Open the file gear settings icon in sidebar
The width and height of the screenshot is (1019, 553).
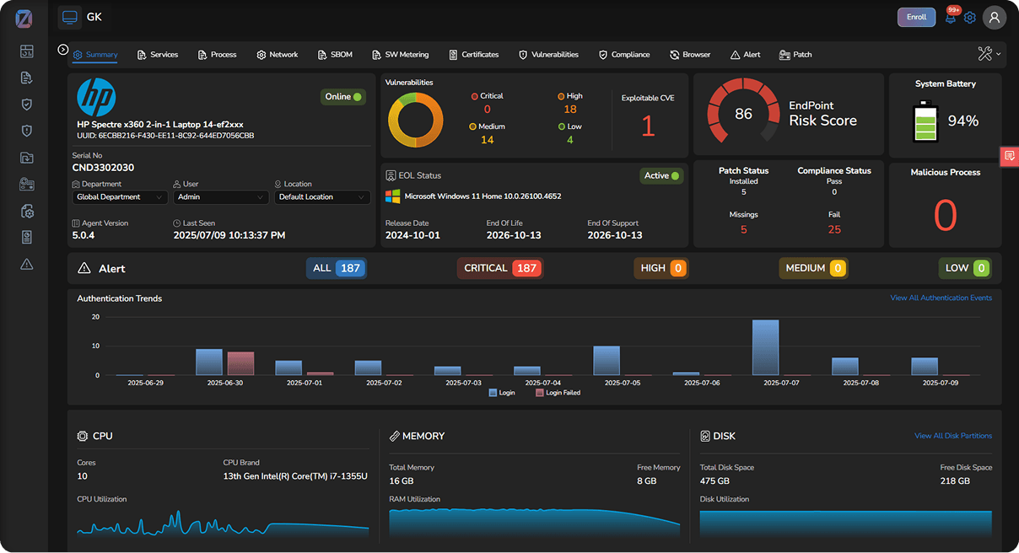[x=27, y=211]
